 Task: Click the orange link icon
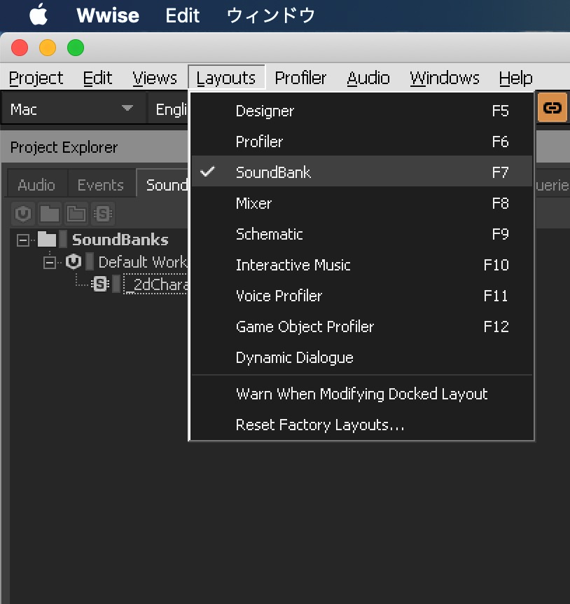pos(552,107)
